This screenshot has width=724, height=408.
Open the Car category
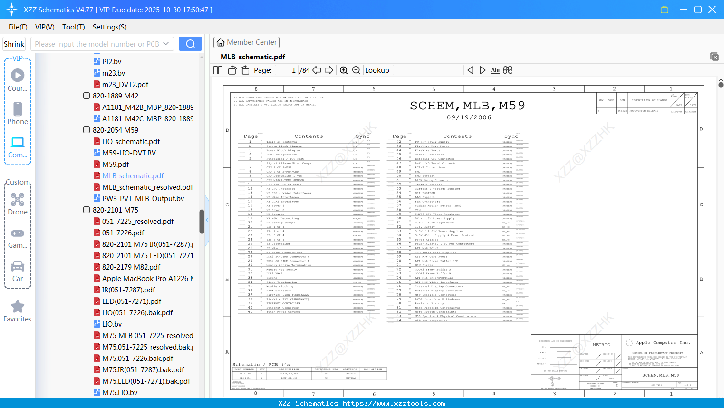point(18,270)
